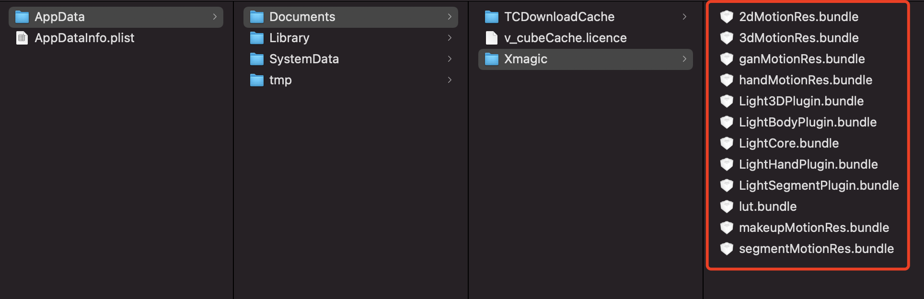Expand the tmp folder chevron

[x=450, y=80]
